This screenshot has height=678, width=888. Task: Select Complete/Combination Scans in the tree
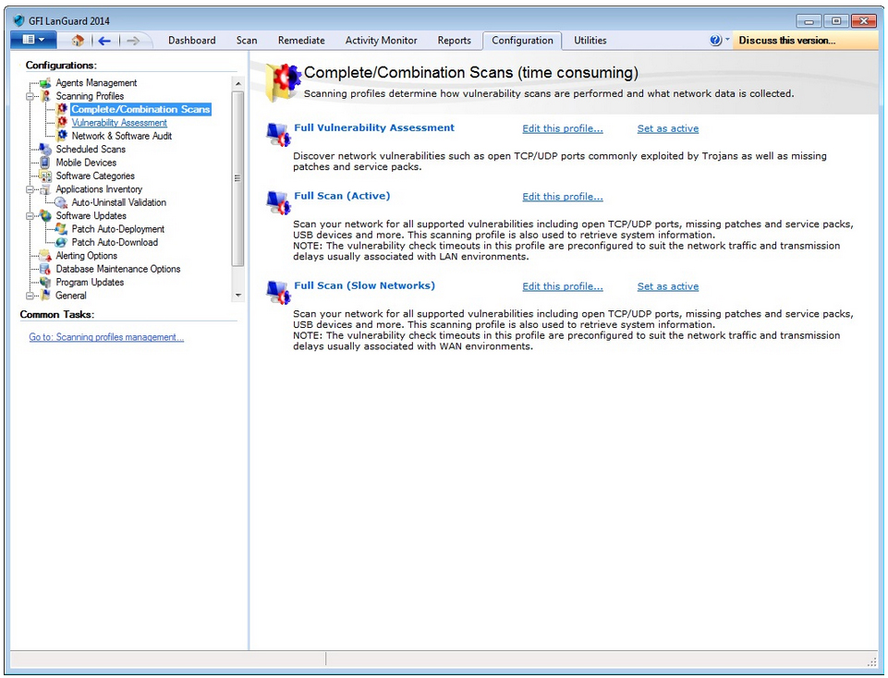(141, 109)
